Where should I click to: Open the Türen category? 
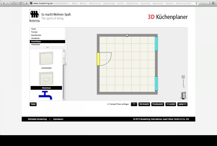34,29
